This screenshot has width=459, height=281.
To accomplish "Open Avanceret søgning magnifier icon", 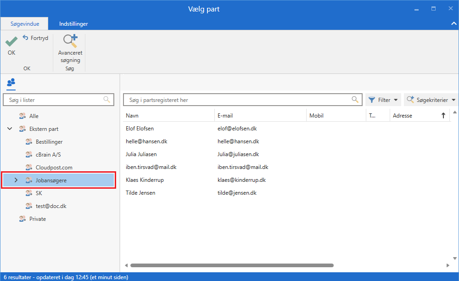I will (70, 42).
